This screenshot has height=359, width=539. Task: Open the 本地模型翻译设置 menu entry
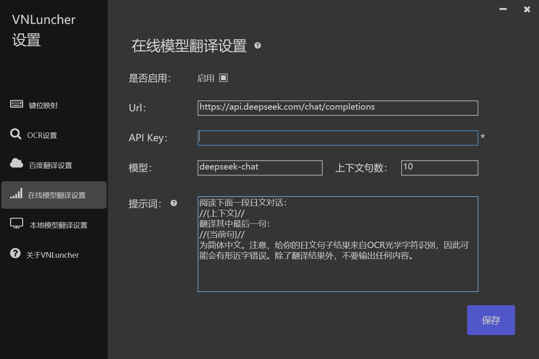tap(54, 225)
